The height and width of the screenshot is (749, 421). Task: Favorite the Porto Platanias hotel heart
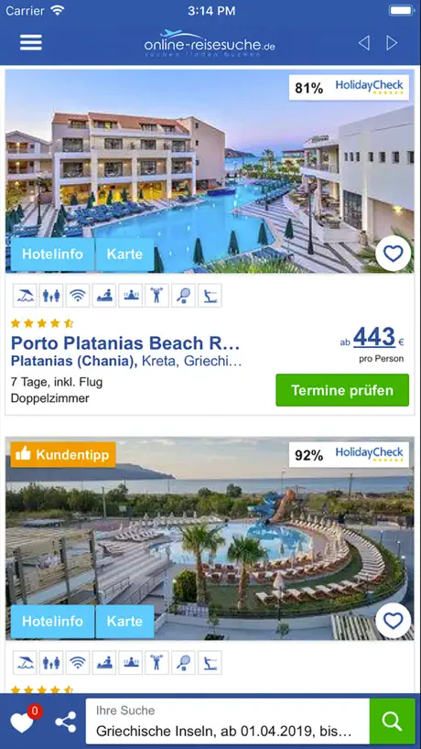tap(393, 253)
